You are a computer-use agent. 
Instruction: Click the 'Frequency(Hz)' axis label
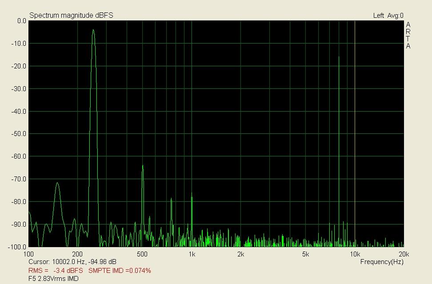[382, 262]
